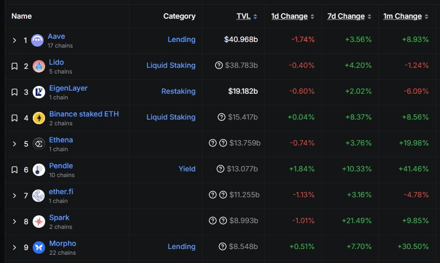Open the Yield category link
The image size is (440, 263).
[x=187, y=169]
